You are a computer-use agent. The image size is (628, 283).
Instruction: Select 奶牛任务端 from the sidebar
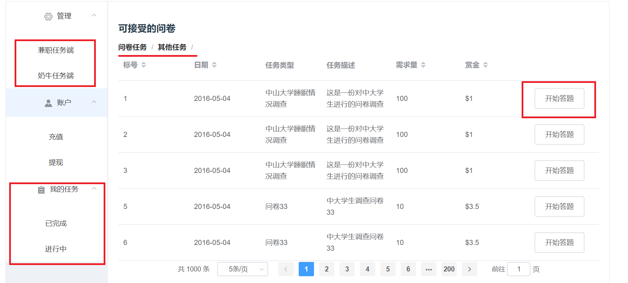[x=56, y=75]
